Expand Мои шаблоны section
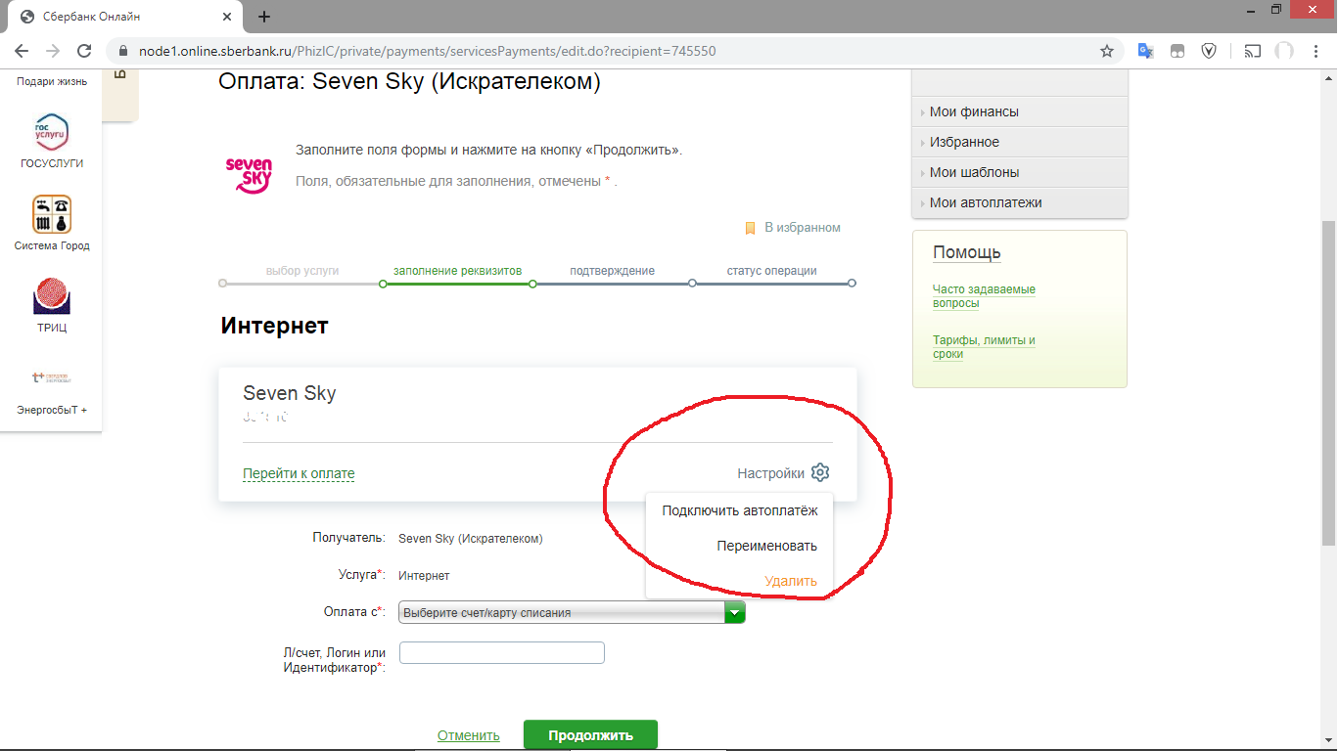This screenshot has height=751, width=1339. 1020,172
